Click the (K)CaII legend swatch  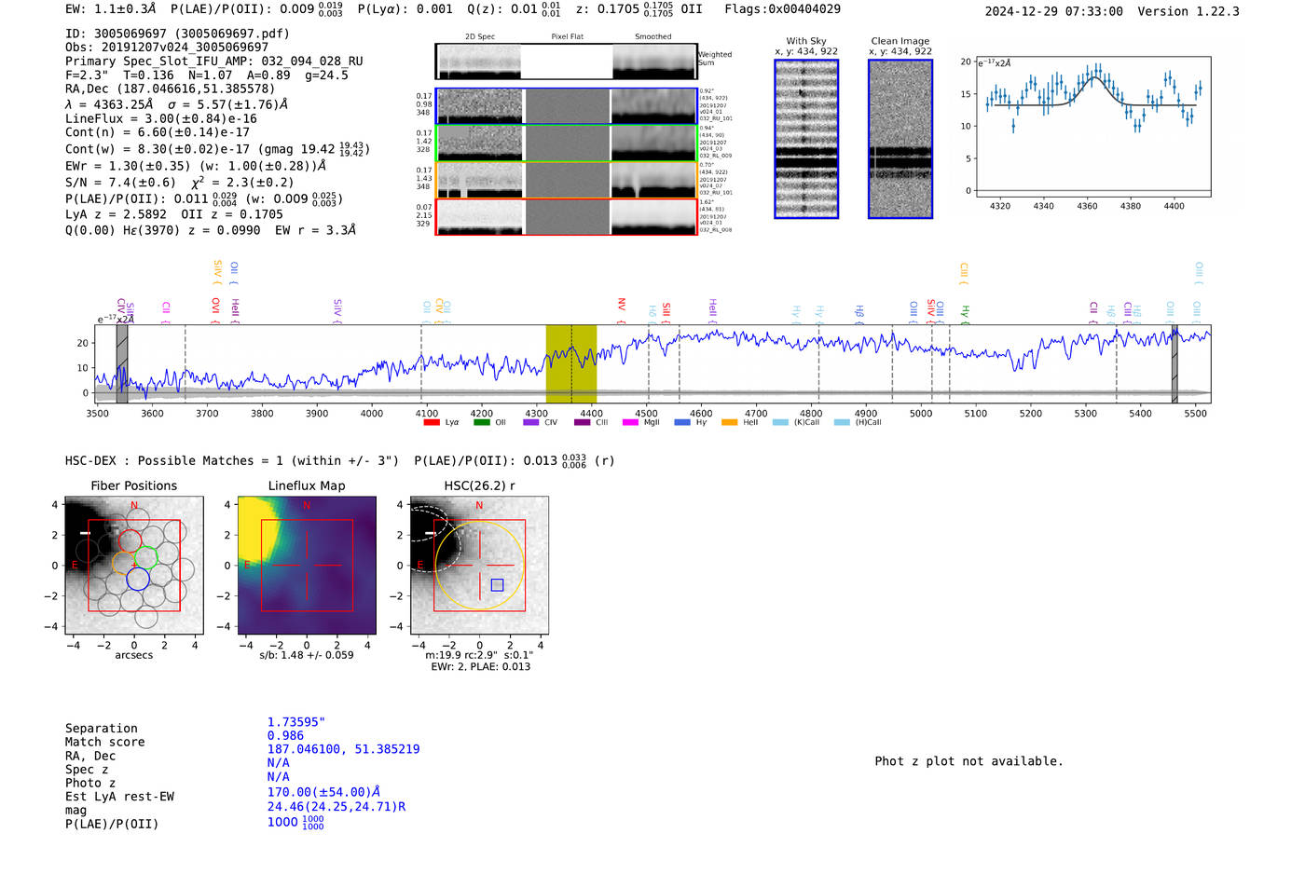tap(780, 422)
